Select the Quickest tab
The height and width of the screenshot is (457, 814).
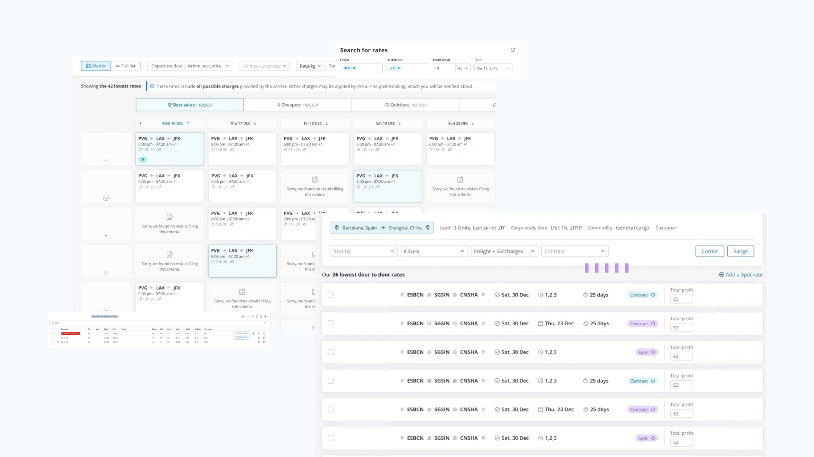tap(405, 105)
